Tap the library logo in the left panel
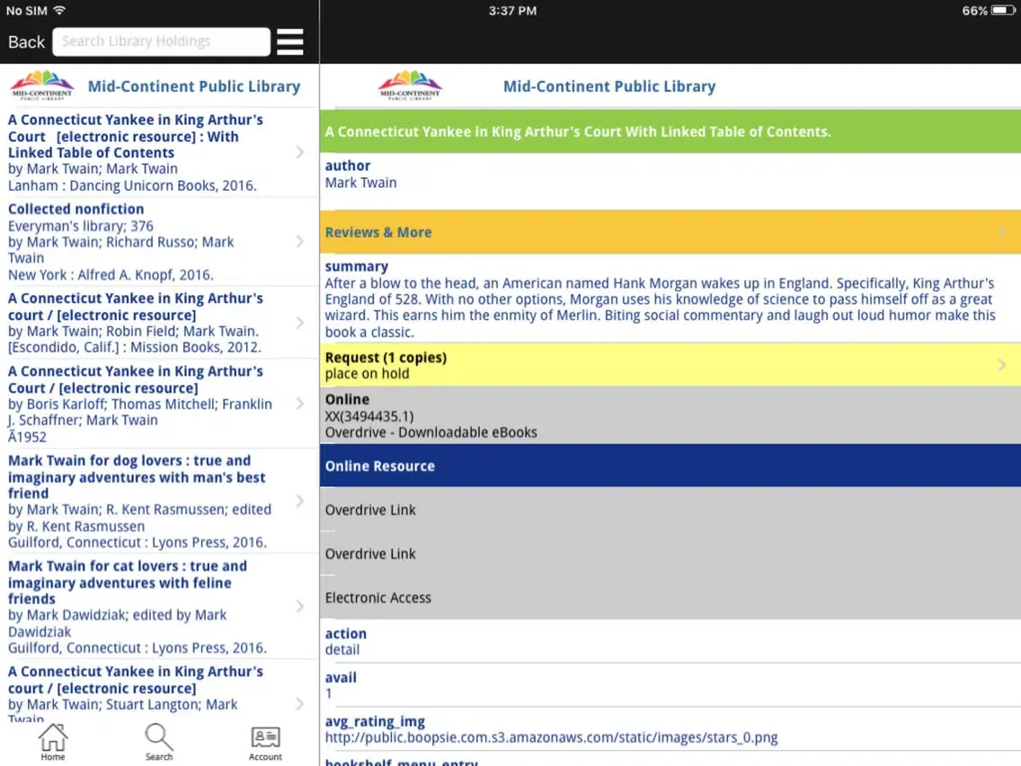 click(x=42, y=85)
